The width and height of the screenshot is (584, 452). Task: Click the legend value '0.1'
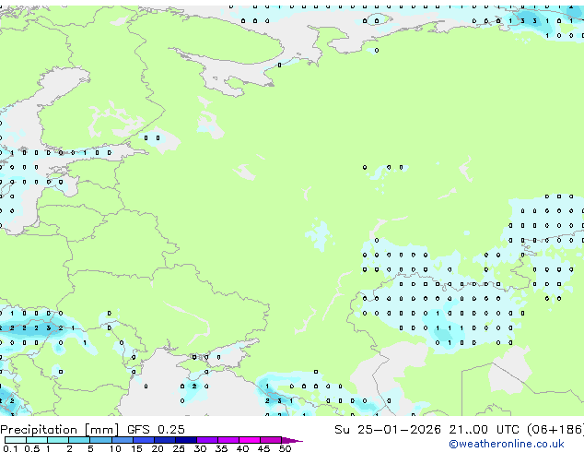[x=10, y=448]
